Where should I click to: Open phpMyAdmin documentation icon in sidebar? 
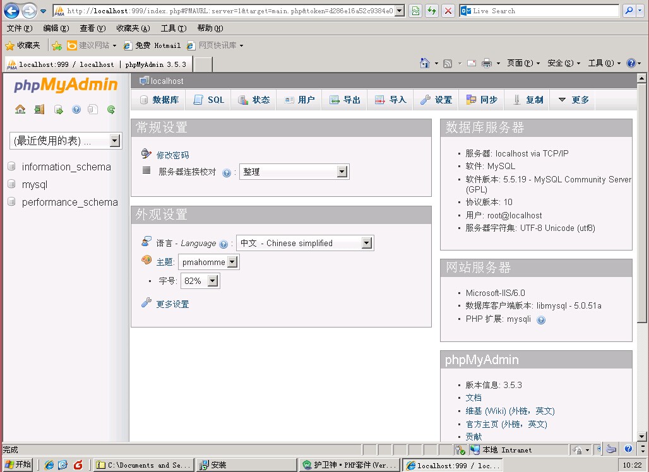(76, 109)
